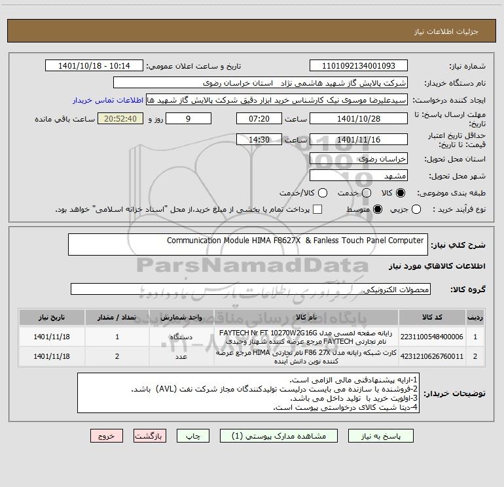Click the quantity cell in the FAYTECH row
This screenshot has width=504, height=487.
[117, 337]
